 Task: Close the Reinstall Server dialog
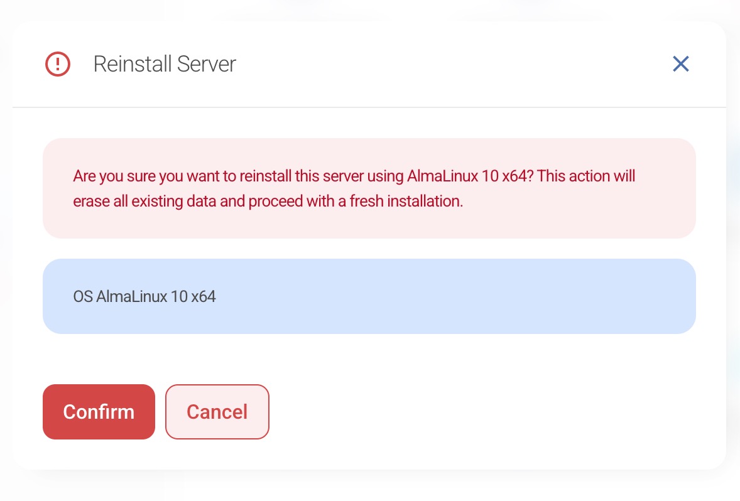681,63
